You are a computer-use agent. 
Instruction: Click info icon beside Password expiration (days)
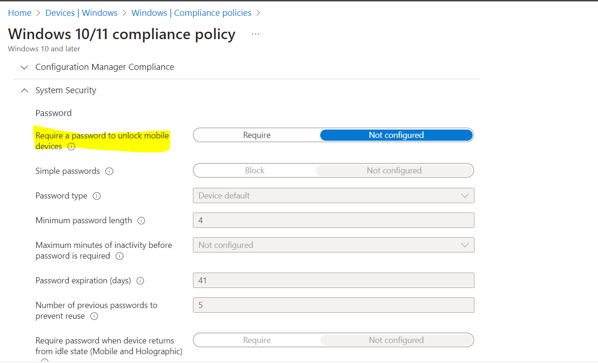140,281
